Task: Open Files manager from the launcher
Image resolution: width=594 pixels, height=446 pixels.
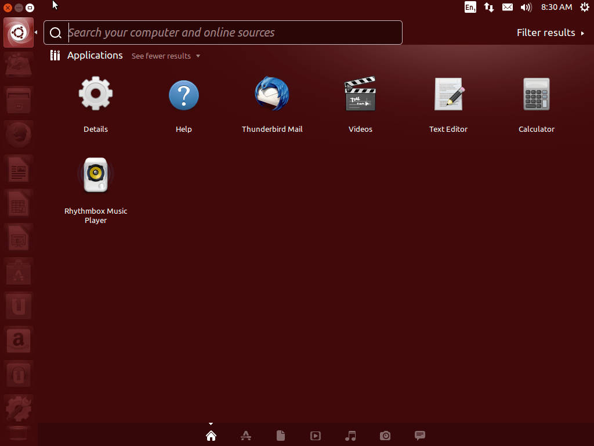Action: coord(19,100)
